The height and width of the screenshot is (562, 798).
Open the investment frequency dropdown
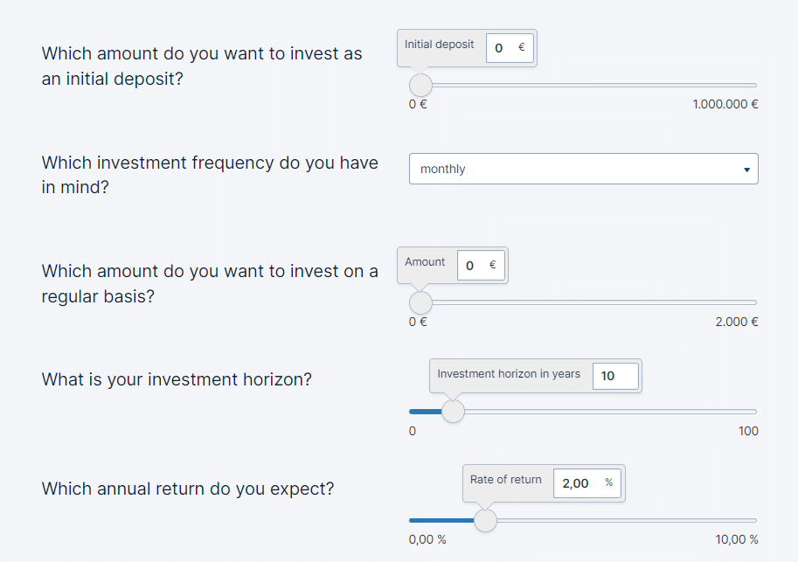583,169
